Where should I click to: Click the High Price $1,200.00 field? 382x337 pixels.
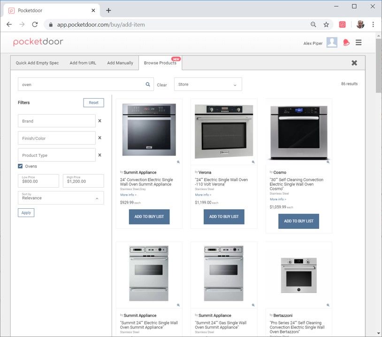coord(84,181)
